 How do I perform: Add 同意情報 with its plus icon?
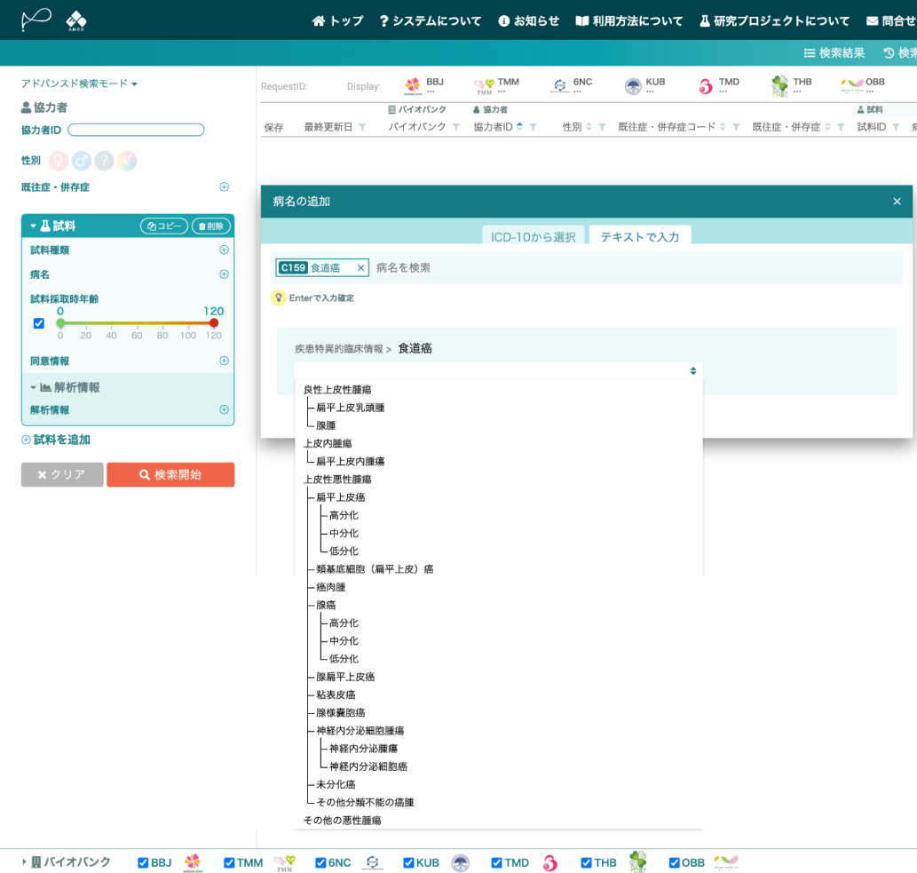pos(224,361)
